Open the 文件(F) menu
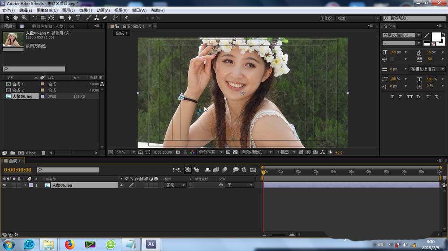The height and width of the screenshot is (251, 448). [x=8, y=10]
